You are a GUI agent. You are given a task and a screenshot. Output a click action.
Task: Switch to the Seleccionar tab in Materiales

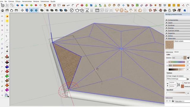pos(169,52)
